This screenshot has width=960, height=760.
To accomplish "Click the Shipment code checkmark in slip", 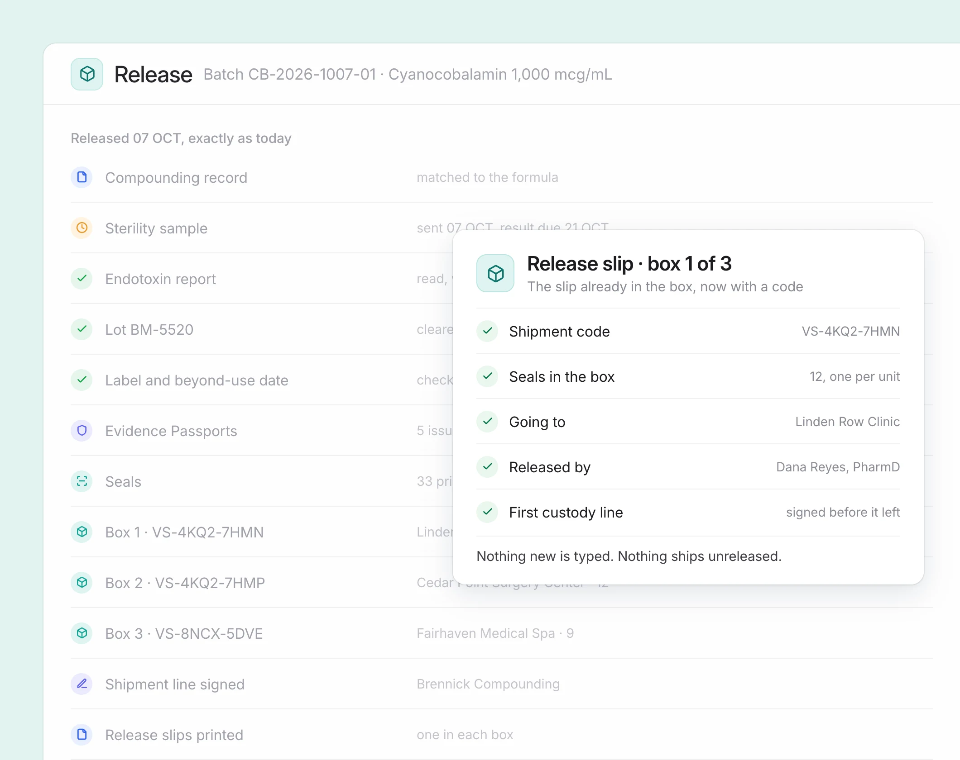I will [488, 331].
